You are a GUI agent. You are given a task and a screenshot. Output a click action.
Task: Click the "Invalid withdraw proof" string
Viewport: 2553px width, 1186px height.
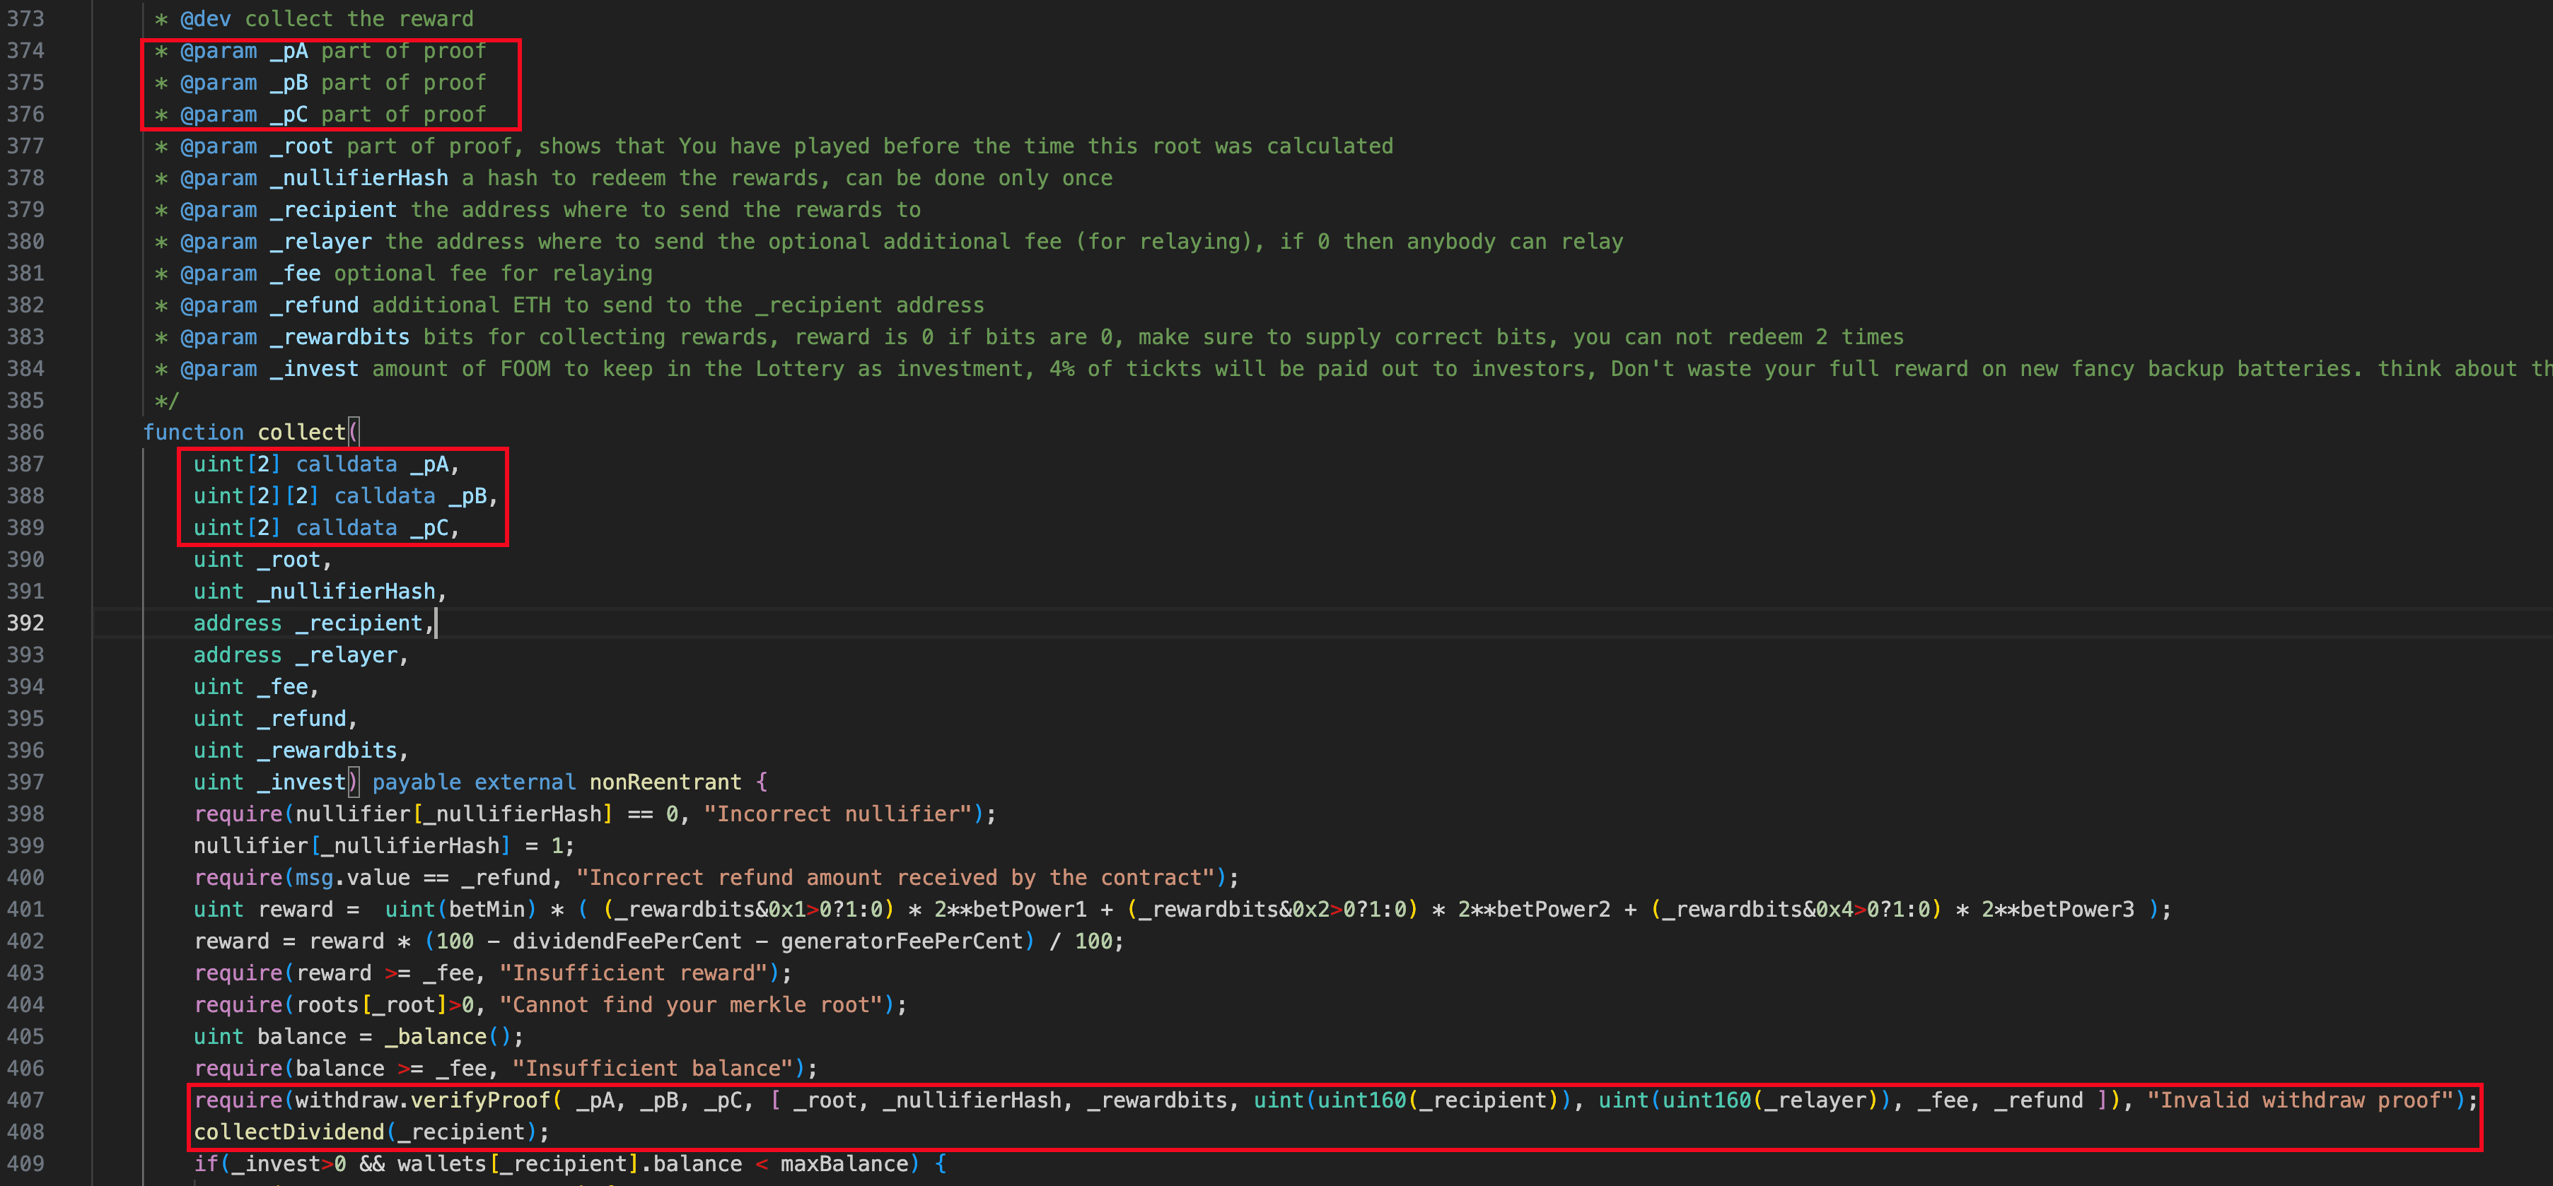coord(2298,1100)
